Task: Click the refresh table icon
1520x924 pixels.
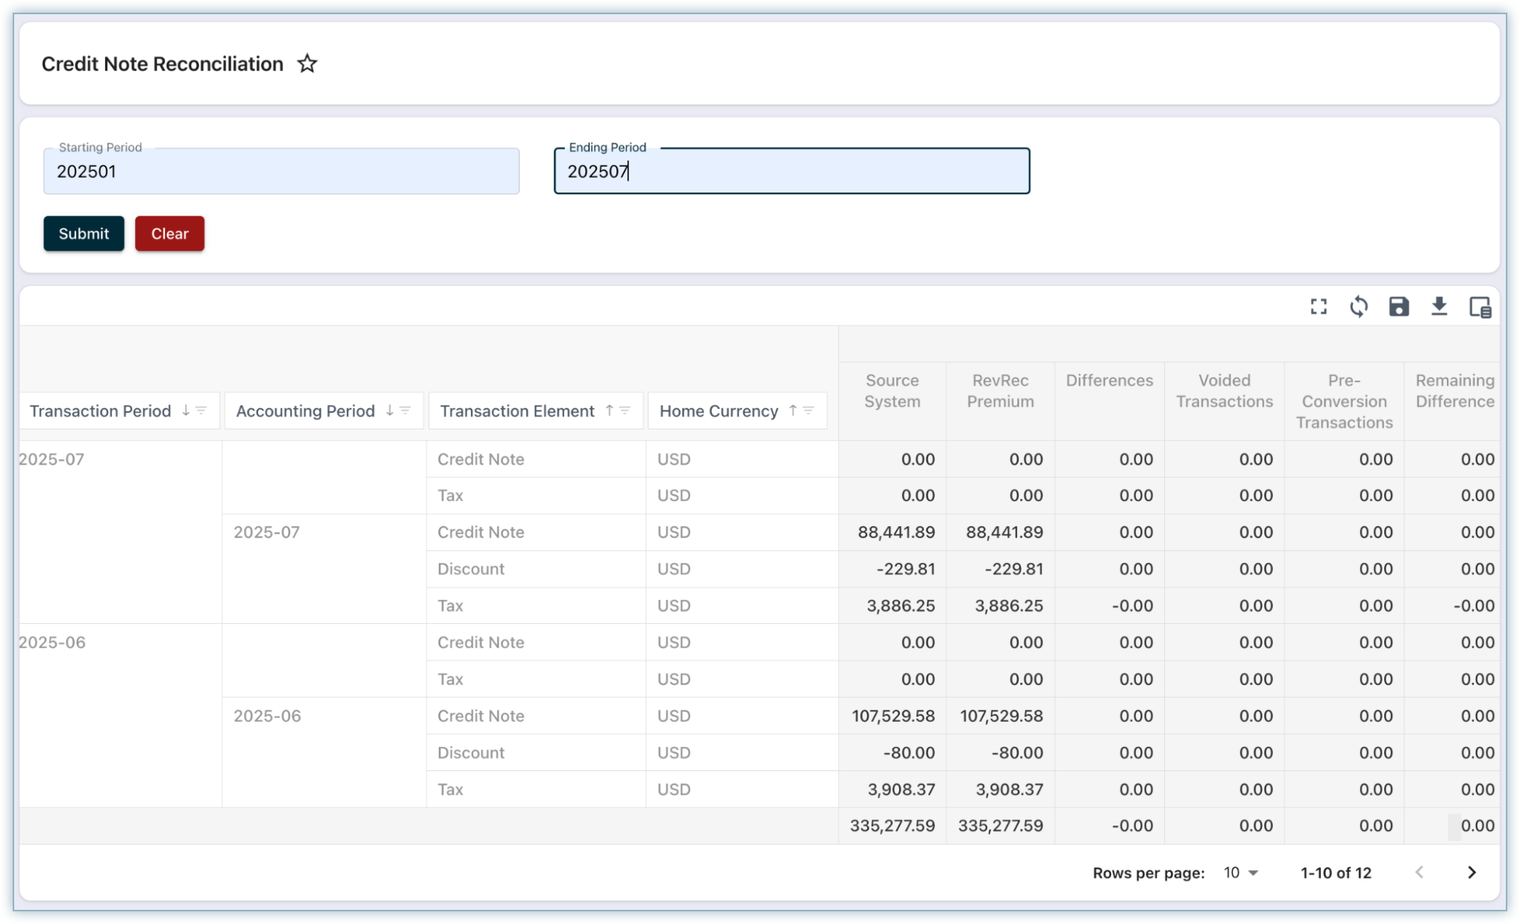Action: click(1359, 307)
